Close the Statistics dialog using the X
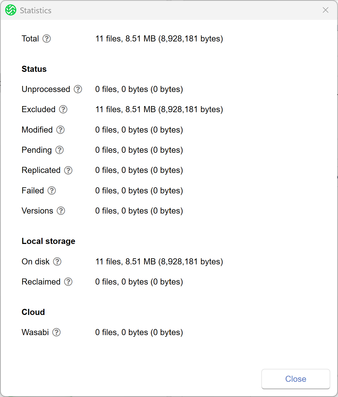 [x=326, y=10]
